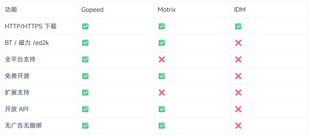This screenshot has height=136, width=309.
Task: Click Gopeed's green checkmark for 开放 API
Action: click(85, 109)
